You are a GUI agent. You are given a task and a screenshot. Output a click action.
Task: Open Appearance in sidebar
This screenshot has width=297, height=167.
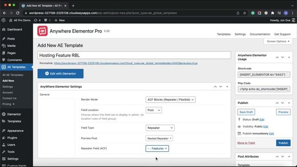(x=15, y=131)
